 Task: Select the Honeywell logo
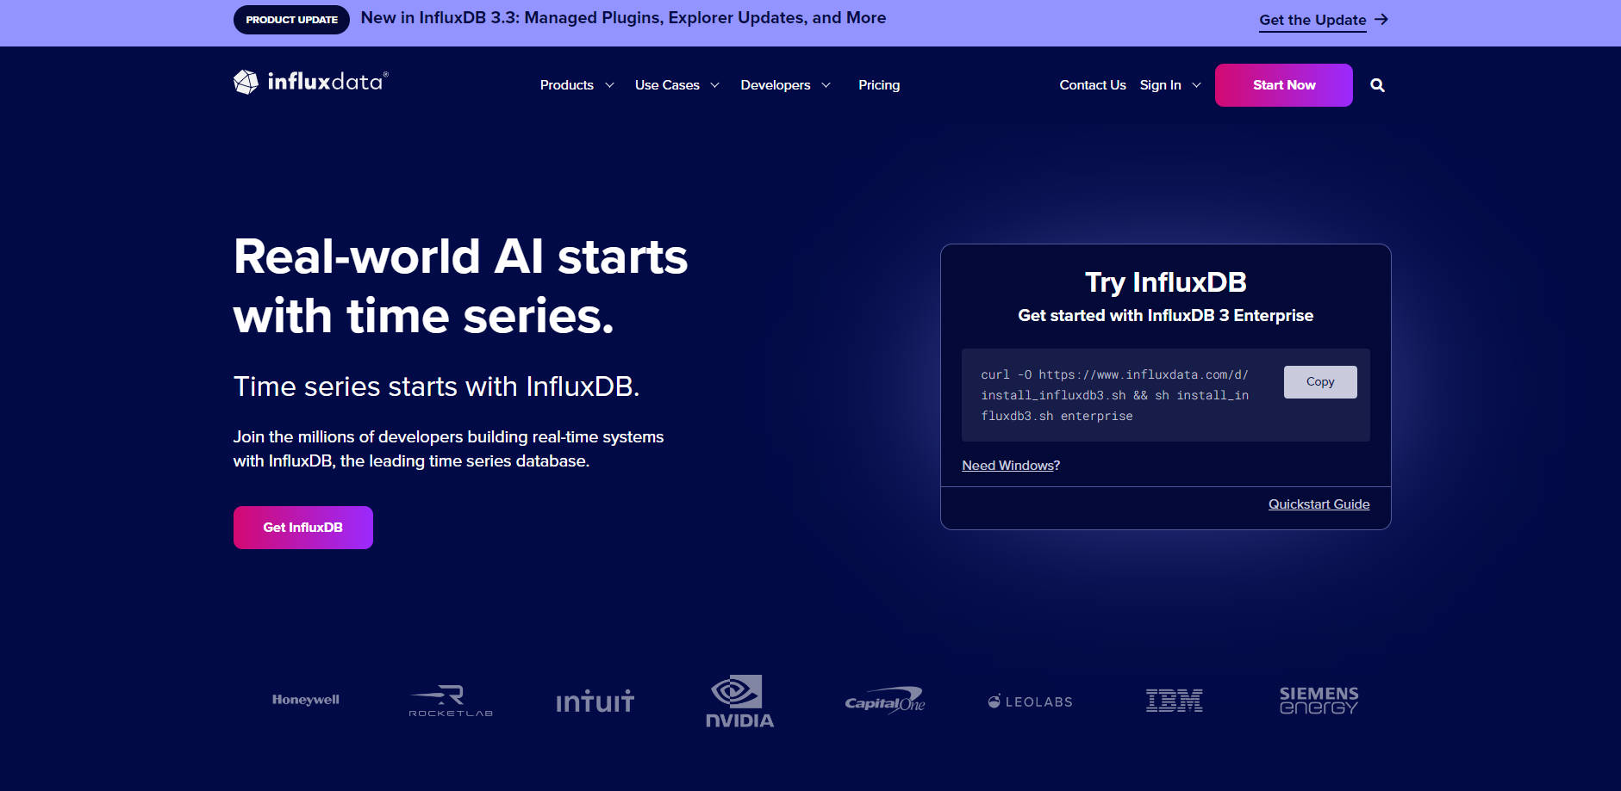pyautogui.click(x=304, y=700)
